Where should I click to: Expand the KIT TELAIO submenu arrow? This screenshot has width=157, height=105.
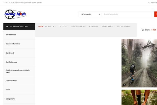tap(68, 27)
